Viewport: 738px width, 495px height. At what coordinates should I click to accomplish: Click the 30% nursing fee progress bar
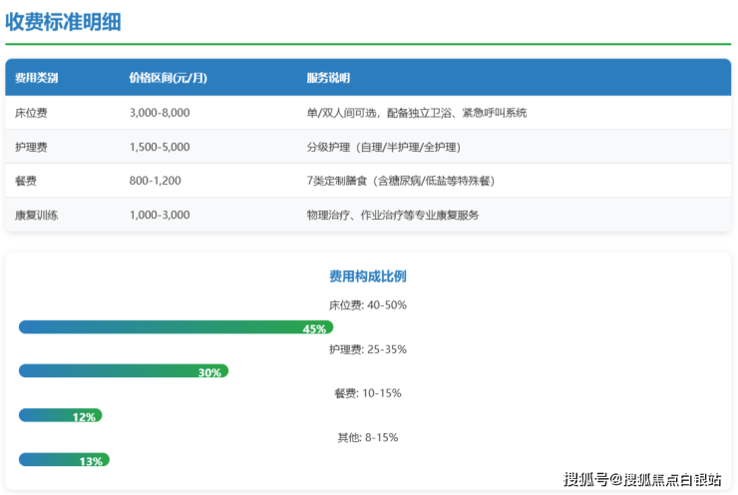tap(124, 371)
